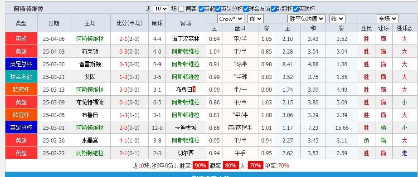418x177 pixels.
Task: Click the 70% 大 rate badge
Action: pyautogui.click(x=255, y=166)
